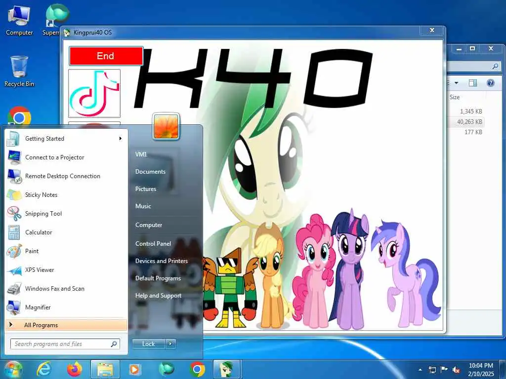The image size is (506, 379).
Task: Expand the Getting Started submenu arrow
Action: [121, 139]
